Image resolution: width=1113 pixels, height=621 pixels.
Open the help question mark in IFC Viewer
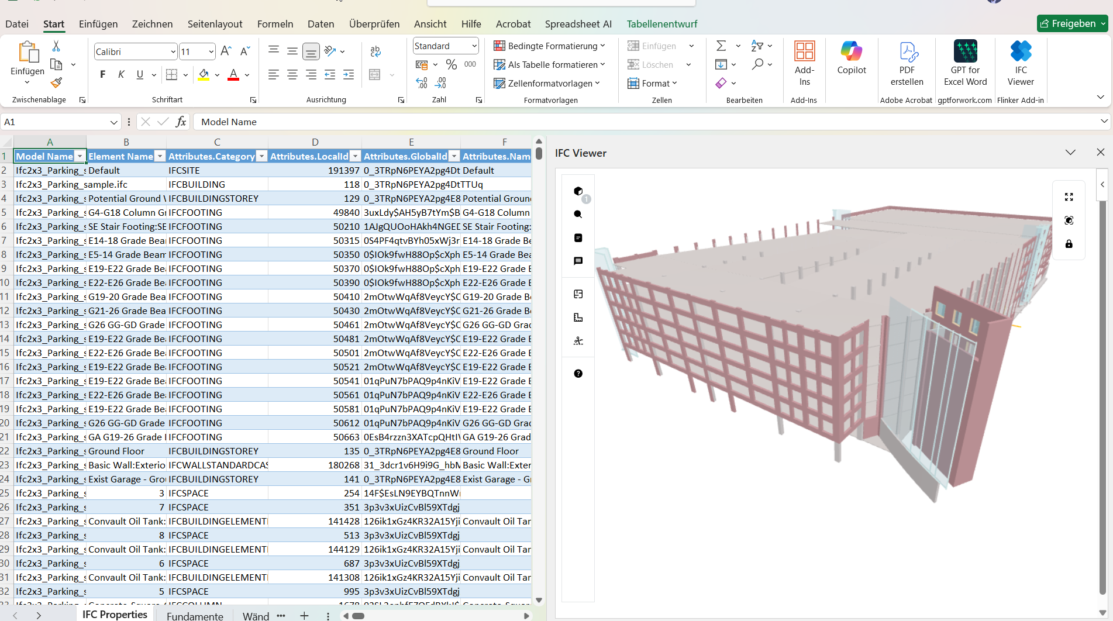pyautogui.click(x=578, y=374)
